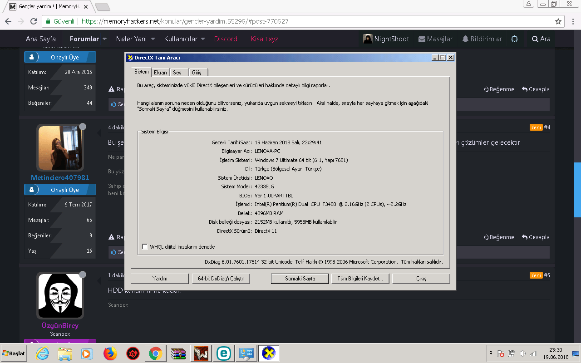Open Mesajlar envelope in forum navbar

point(435,39)
